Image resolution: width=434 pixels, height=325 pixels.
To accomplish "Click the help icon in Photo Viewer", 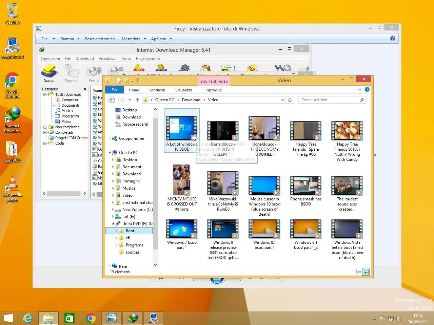I will pos(393,38).
